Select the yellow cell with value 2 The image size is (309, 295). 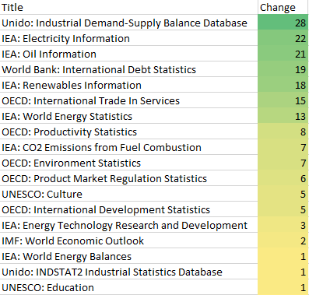tap(283, 241)
